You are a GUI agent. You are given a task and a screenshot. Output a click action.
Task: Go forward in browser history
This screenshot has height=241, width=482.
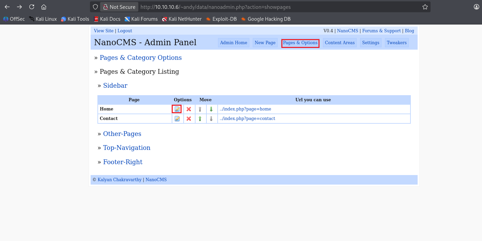click(x=19, y=7)
